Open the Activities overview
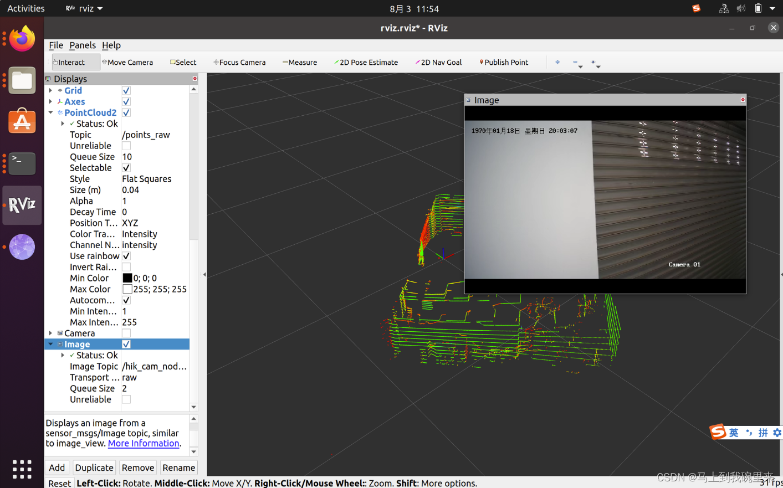 pos(25,8)
